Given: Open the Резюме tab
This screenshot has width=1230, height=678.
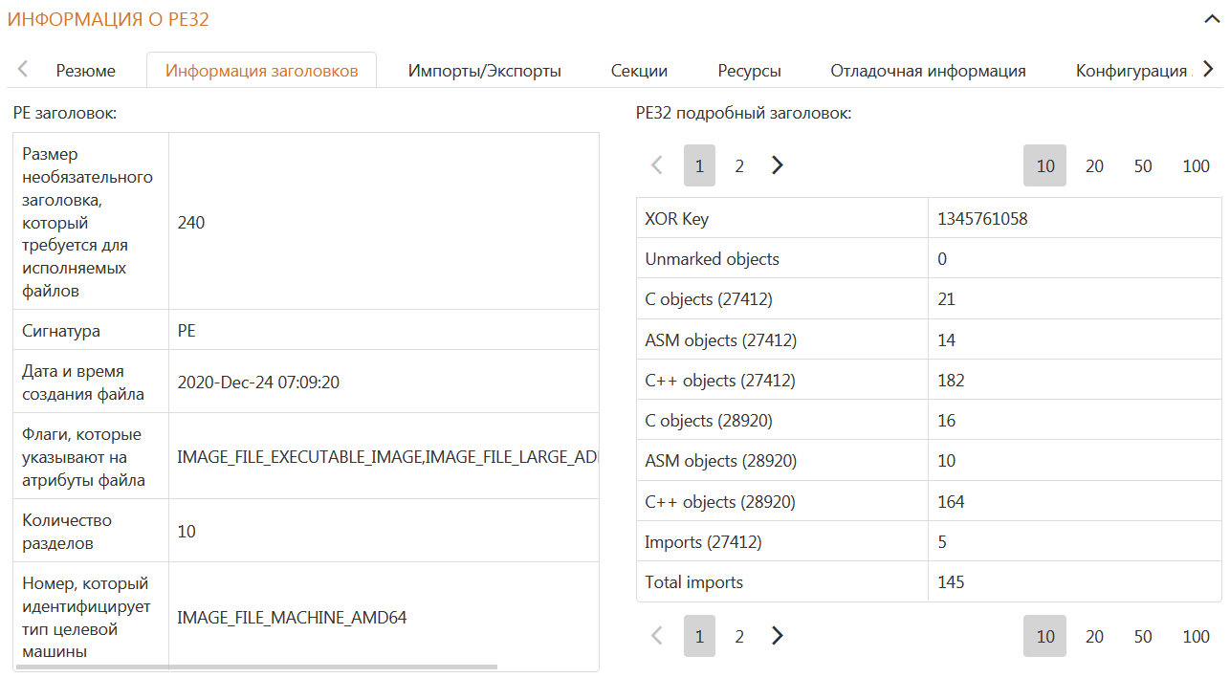Looking at the screenshot, I should click(x=85, y=71).
